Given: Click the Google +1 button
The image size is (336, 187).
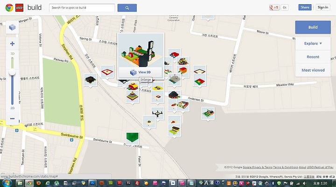Looking at the screenshot, I should [x=274, y=7].
